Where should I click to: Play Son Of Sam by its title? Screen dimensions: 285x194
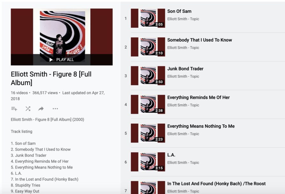tap(179, 11)
